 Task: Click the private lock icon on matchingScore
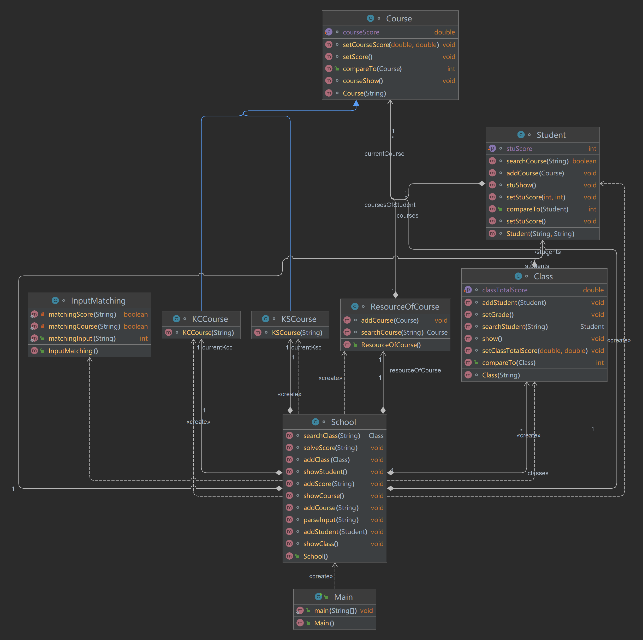(x=43, y=314)
